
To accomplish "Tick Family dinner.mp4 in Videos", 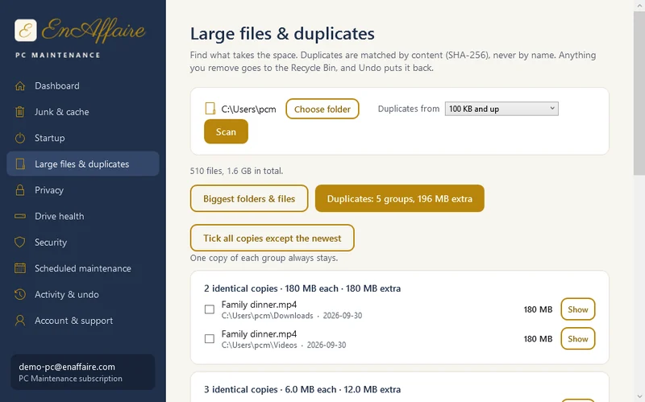I will coord(210,338).
